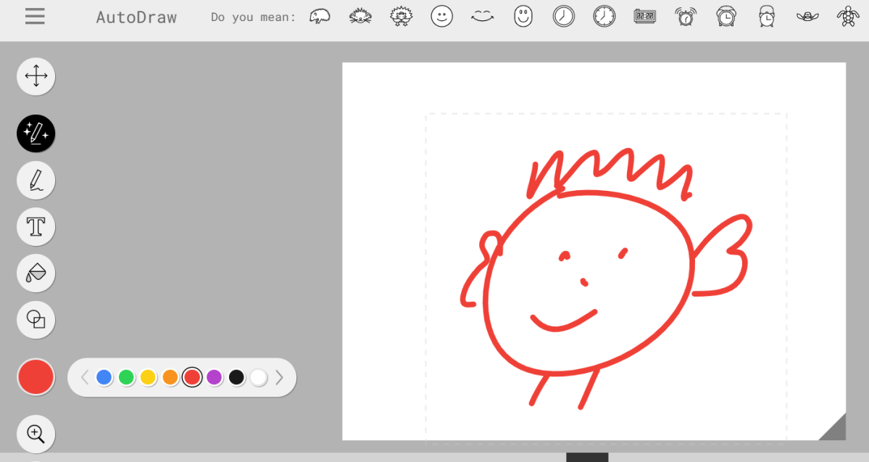
Task: Choose the smiling mouth suggestion
Action: (483, 15)
